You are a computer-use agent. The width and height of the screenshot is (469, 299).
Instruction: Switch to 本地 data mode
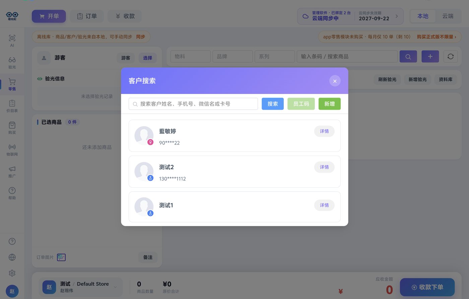423,16
